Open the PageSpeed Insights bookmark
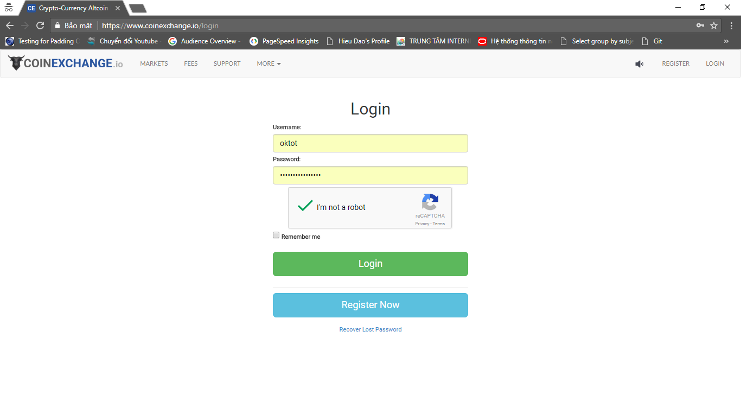 (x=284, y=41)
